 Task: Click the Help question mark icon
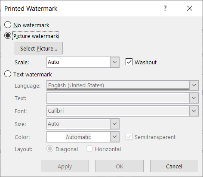pyautogui.click(x=165, y=8)
